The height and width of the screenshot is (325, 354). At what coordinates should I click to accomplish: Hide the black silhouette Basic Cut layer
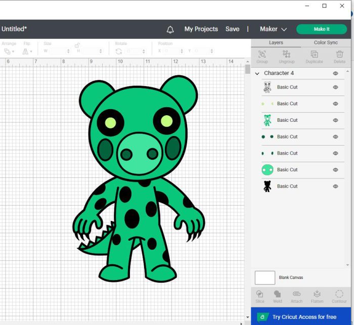335,187
